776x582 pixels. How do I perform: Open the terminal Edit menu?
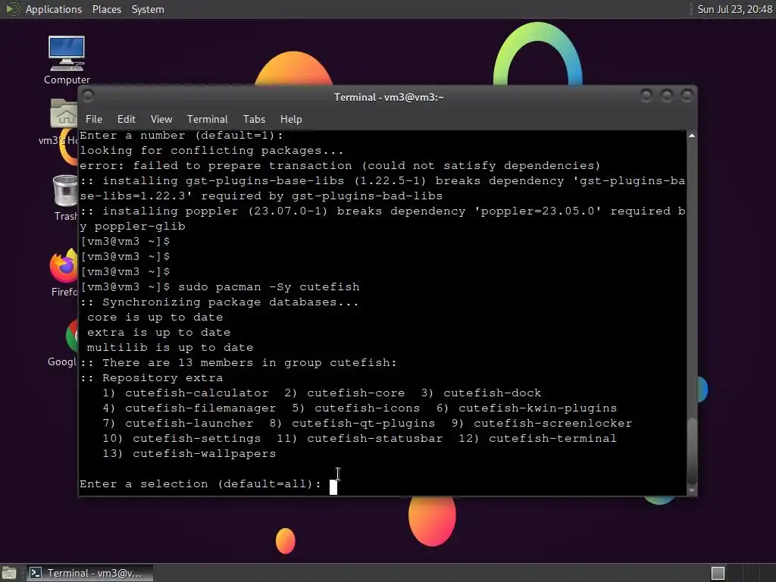pos(127,119)
